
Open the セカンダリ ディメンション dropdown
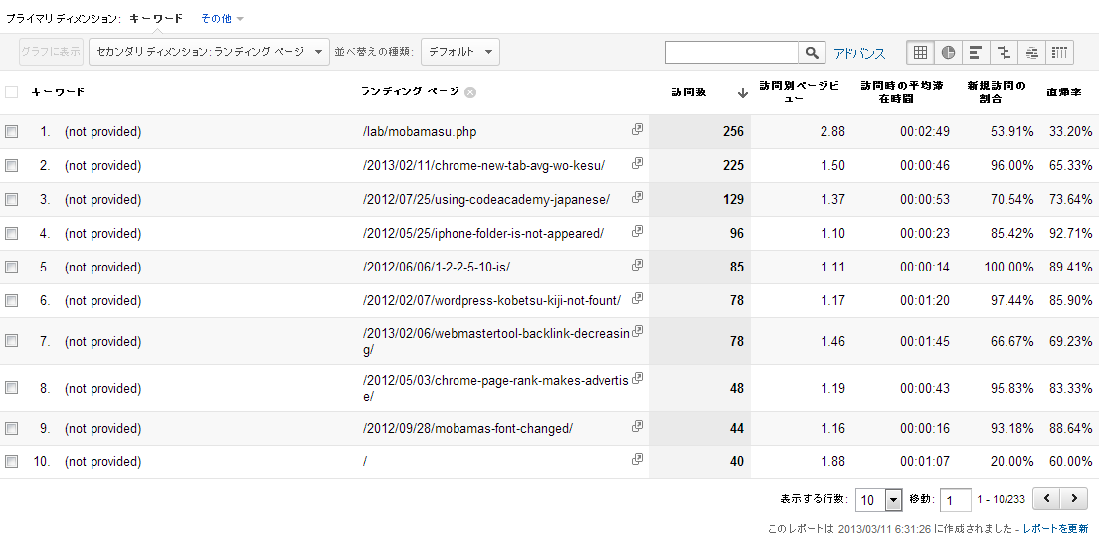pos(209,52)
